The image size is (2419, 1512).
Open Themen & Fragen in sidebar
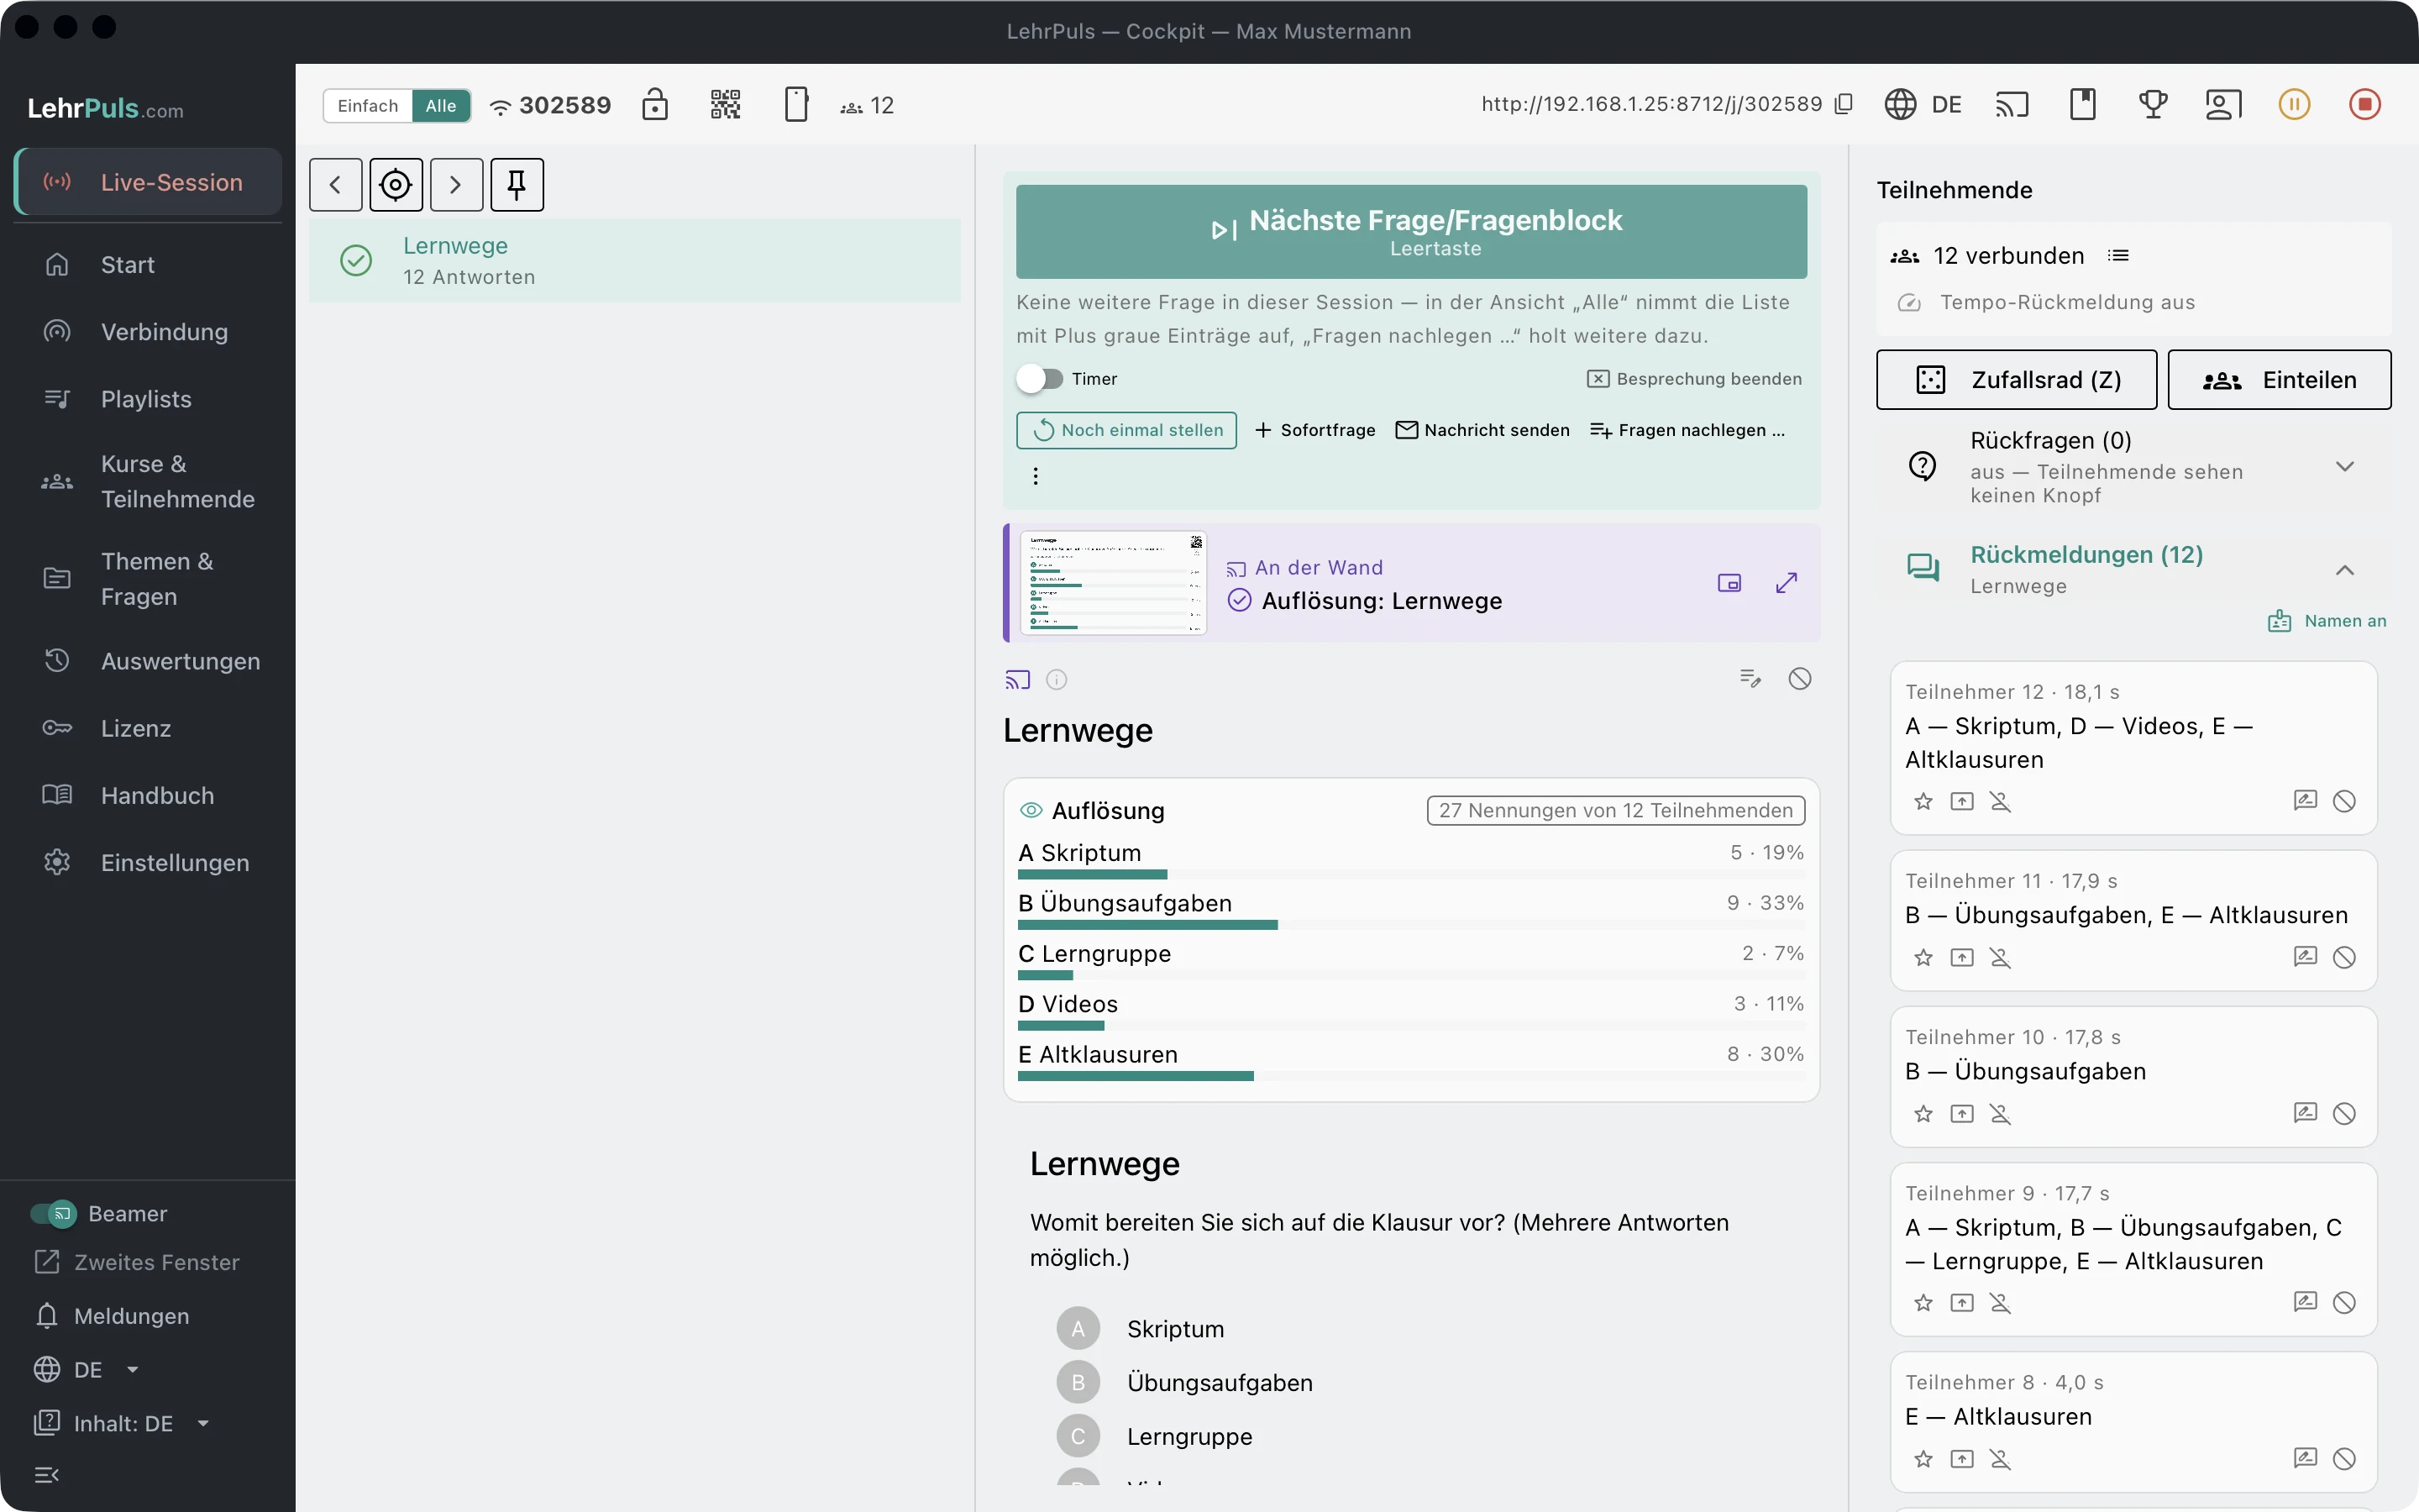coord(148,579)
